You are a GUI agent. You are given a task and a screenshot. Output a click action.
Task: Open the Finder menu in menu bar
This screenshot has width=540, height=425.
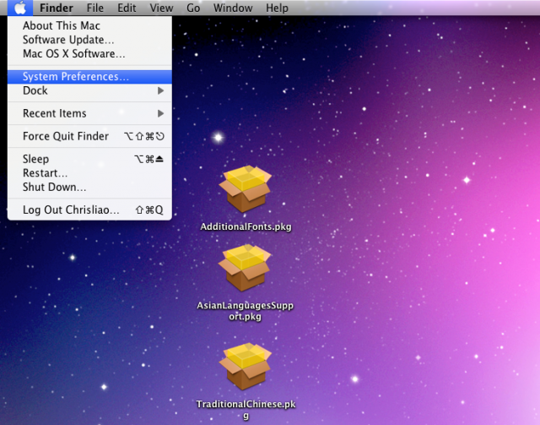click(57, 8)
